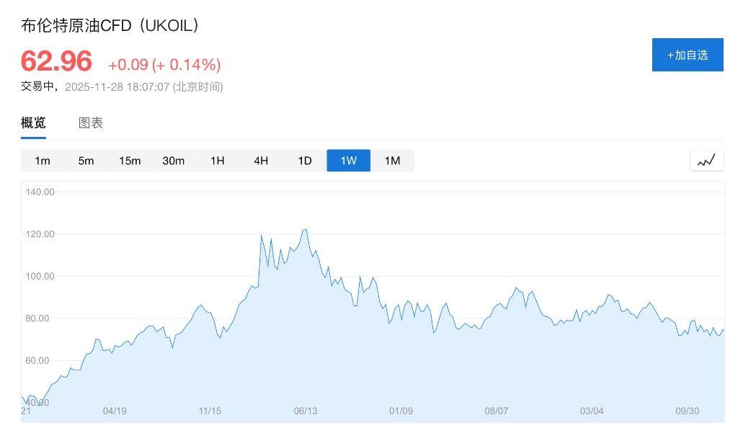The image size is (738, 433).
Task: Select the 1m timeframe
Action: (43, 161)
